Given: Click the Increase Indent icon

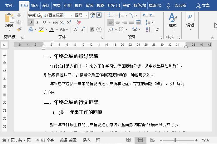Looking at the screenshot, I should tap(153, 15).
